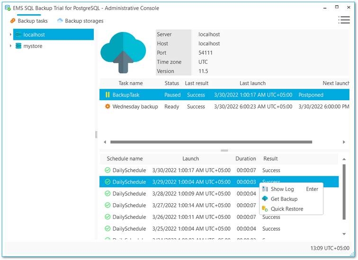358x260 pixels.
Task: Select mystore in the server tree
Action: tap(33, 46)
